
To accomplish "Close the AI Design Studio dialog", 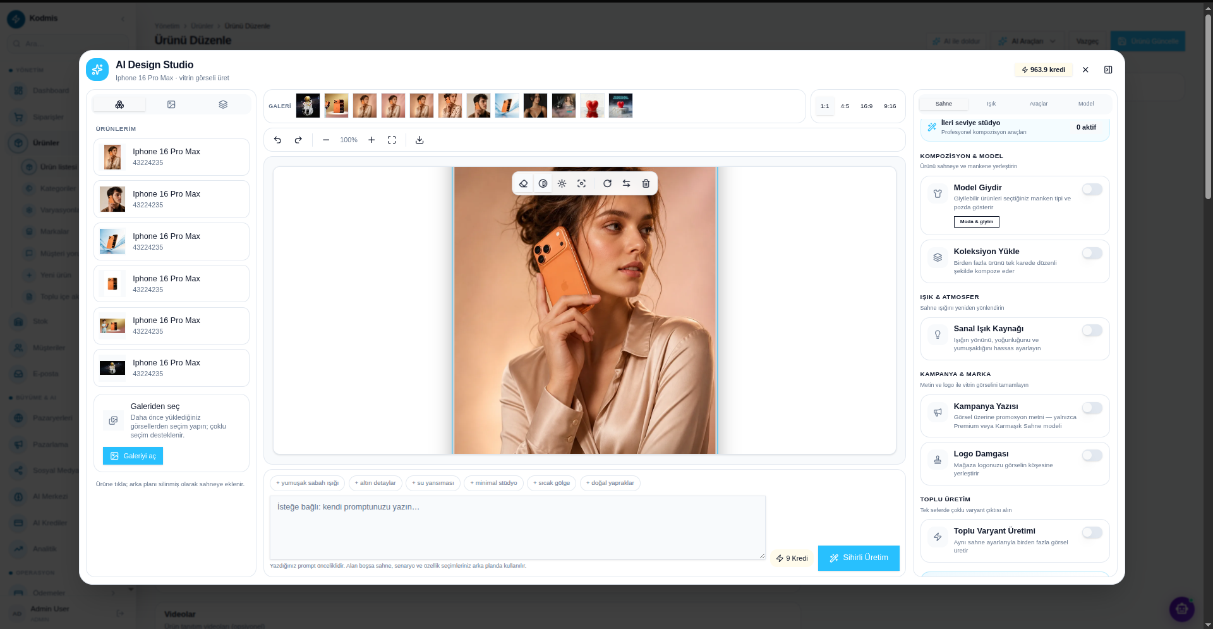I will [x=1085, y=70].
